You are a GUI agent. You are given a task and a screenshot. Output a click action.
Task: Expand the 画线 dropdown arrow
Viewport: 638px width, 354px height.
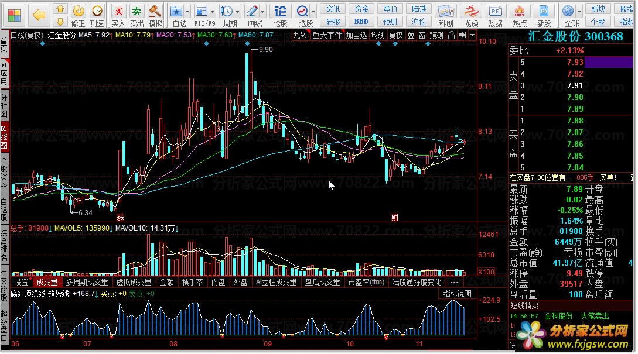pos(263,11)
